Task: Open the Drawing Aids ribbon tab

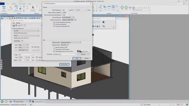Action: tap(22, 4)
